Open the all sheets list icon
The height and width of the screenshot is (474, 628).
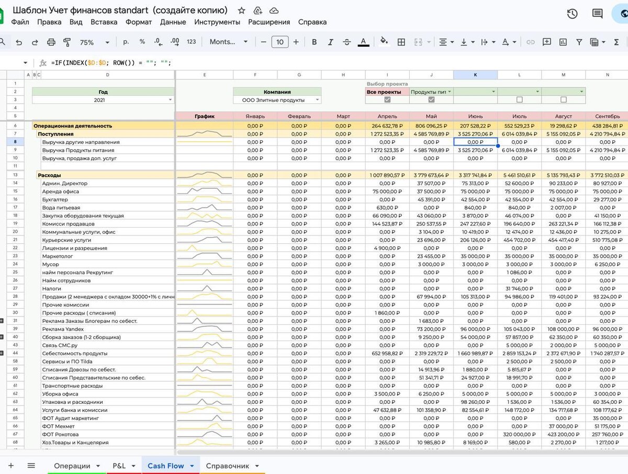[31, 466]
